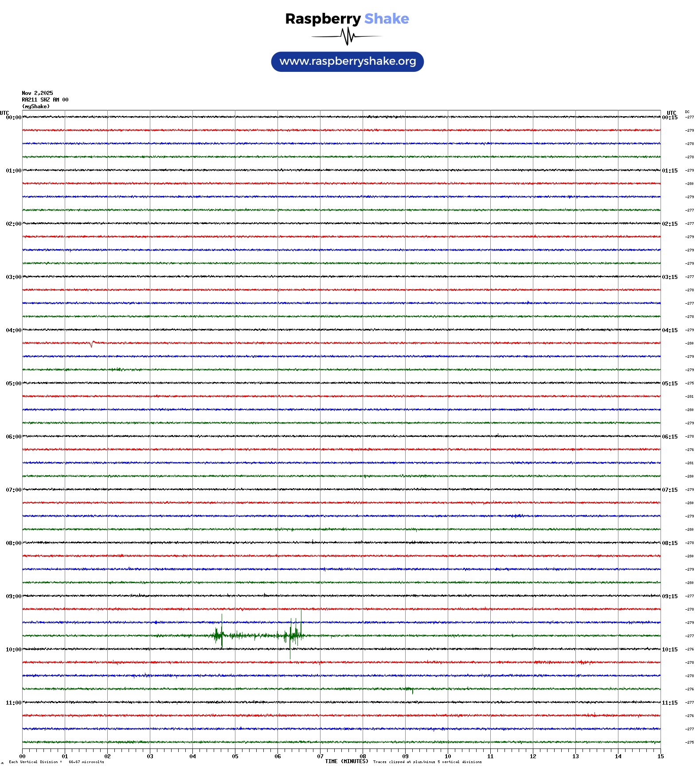Click the 09:00 hour label on left axis

tap(13, 596)
